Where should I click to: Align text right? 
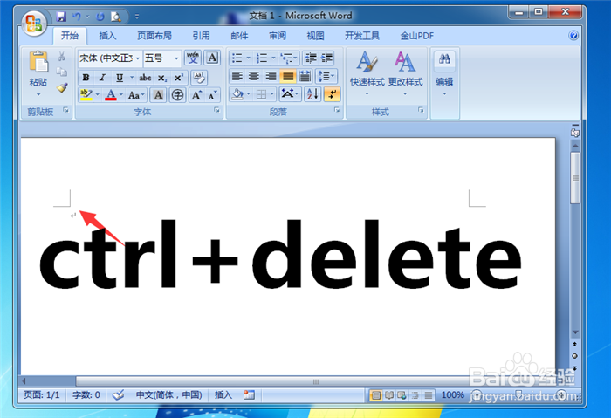(271, 76)
